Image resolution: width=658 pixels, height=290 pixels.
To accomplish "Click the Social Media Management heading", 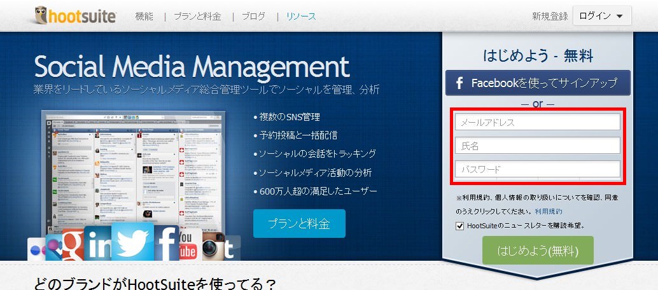I will coord(192,67).
